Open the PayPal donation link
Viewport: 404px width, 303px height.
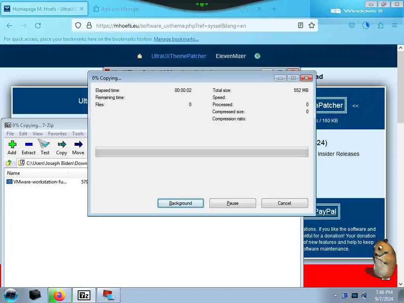coord(326,211)
